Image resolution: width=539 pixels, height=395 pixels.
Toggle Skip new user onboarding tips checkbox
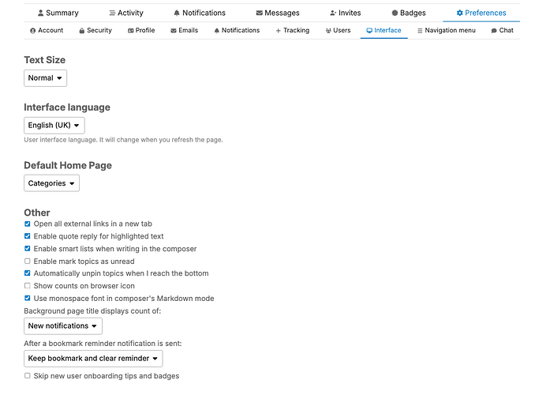(28, 376)
